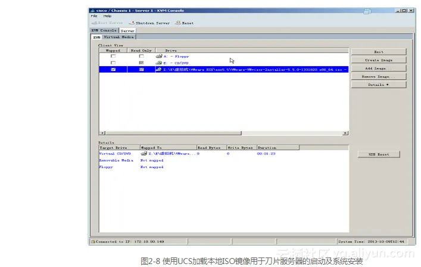Click the Client View scrollbar left arrow
Image resolution: width=421 pixels, height=267 pixels.
(102, 133)
